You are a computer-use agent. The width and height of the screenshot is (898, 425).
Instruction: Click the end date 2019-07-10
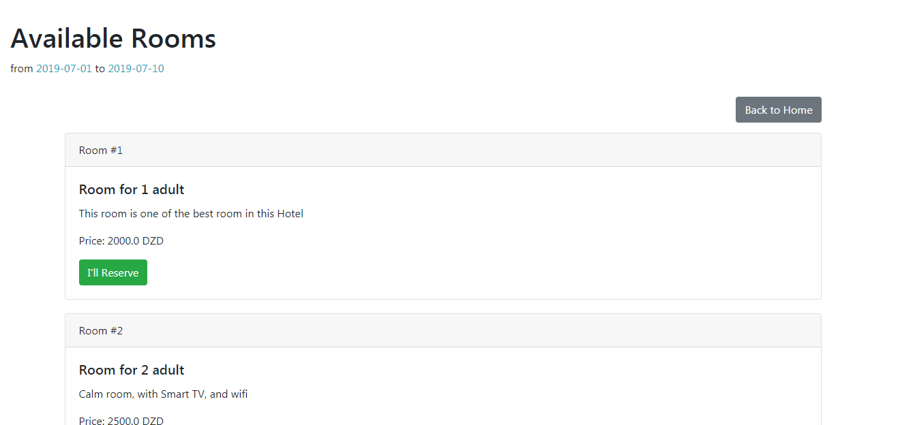pos(136,69)
